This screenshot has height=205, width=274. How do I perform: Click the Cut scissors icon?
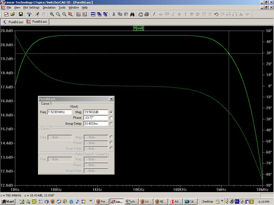[x=114, y=14]
